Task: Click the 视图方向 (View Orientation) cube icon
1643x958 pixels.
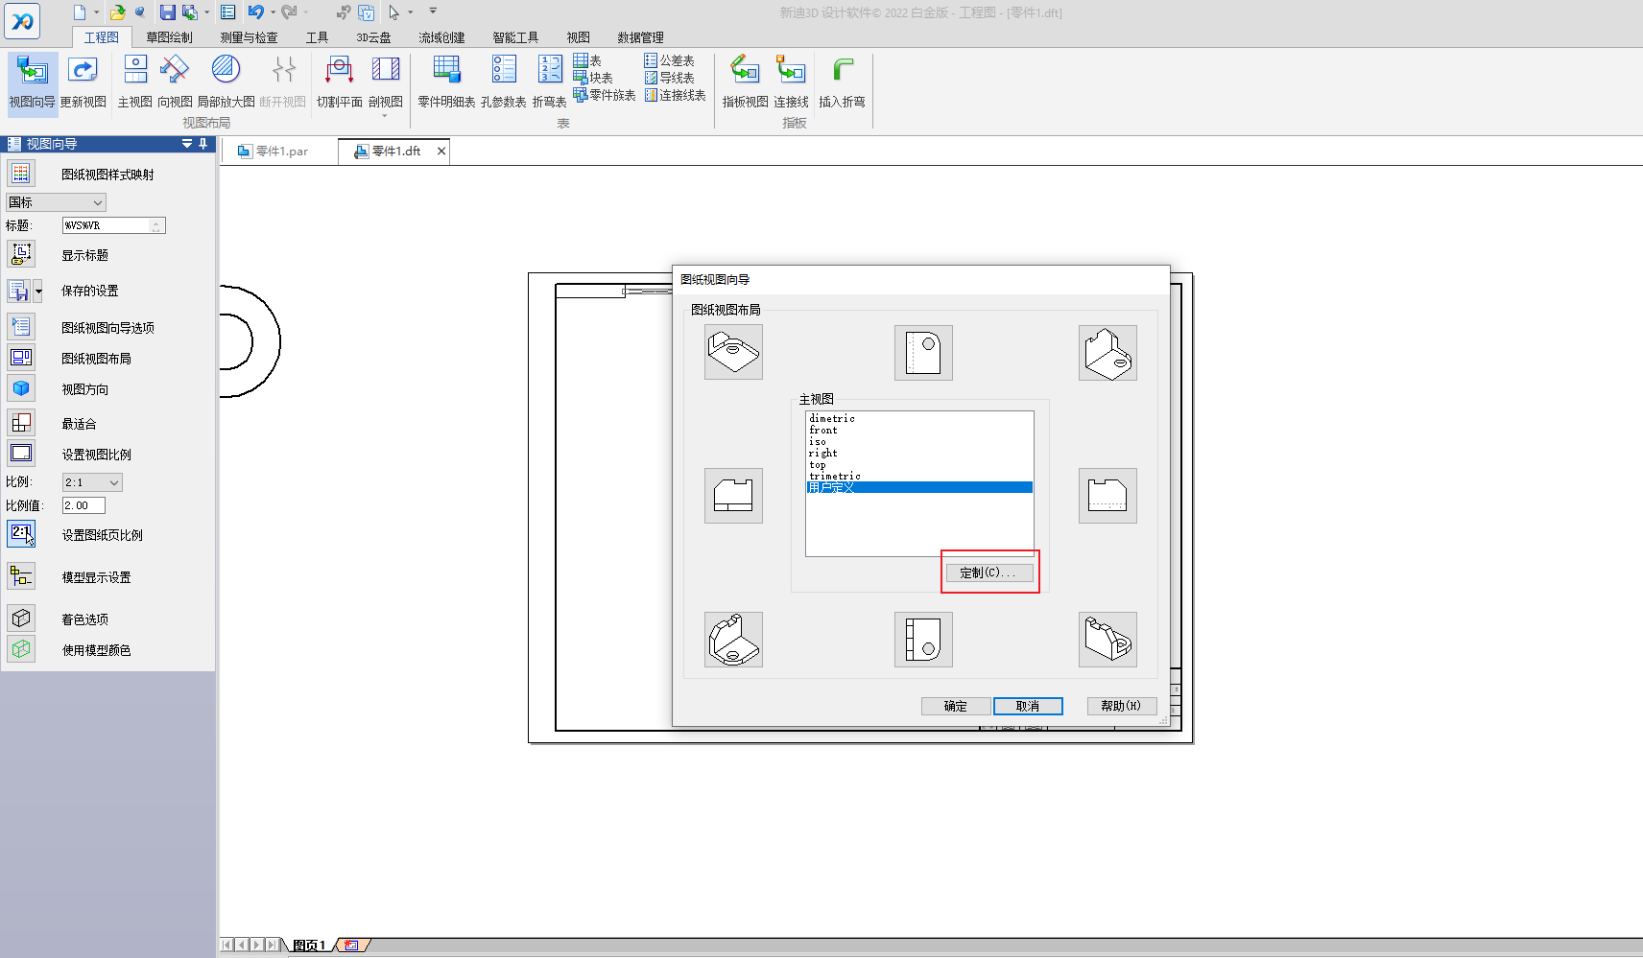Action: [21, 388]
